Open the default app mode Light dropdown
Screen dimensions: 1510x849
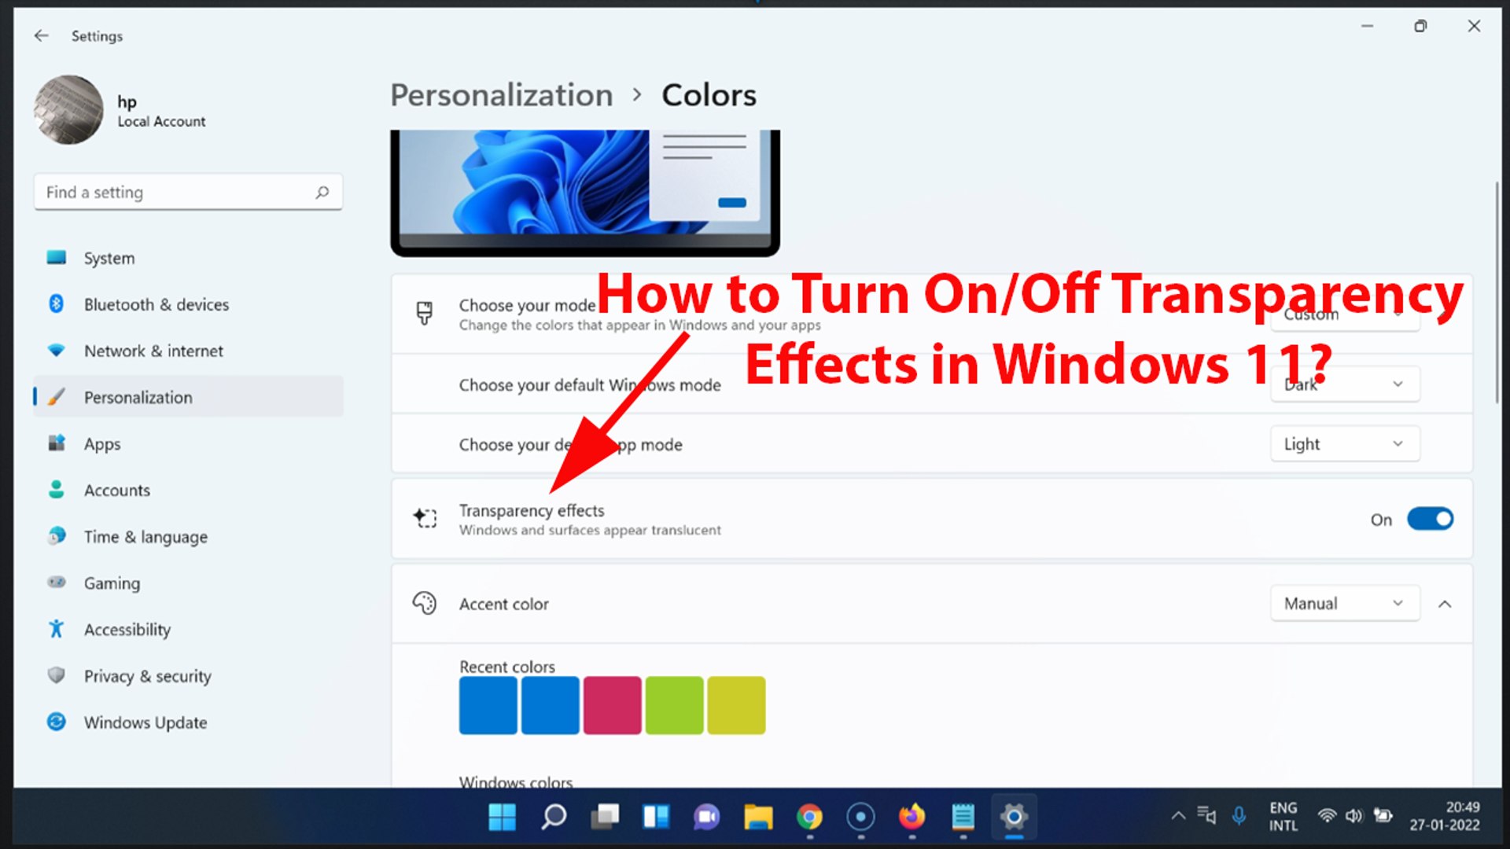(1344, 444)
